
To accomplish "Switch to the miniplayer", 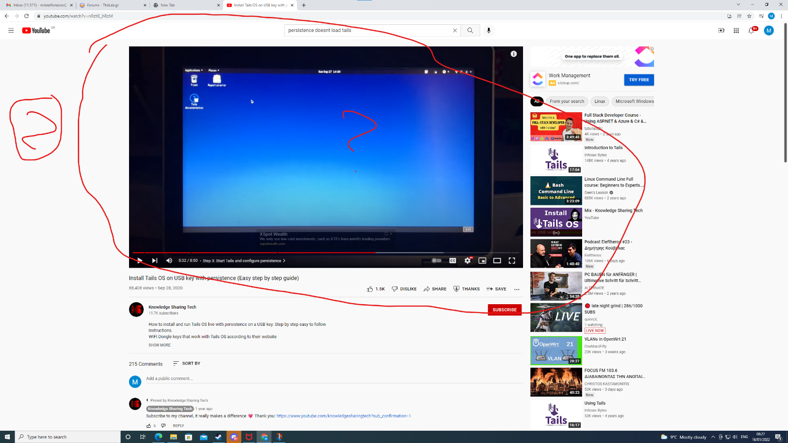I will point(483,261).
